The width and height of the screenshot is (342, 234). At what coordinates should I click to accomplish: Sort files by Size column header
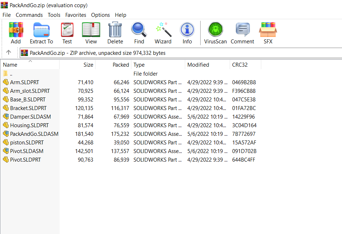tap(78, 65)
